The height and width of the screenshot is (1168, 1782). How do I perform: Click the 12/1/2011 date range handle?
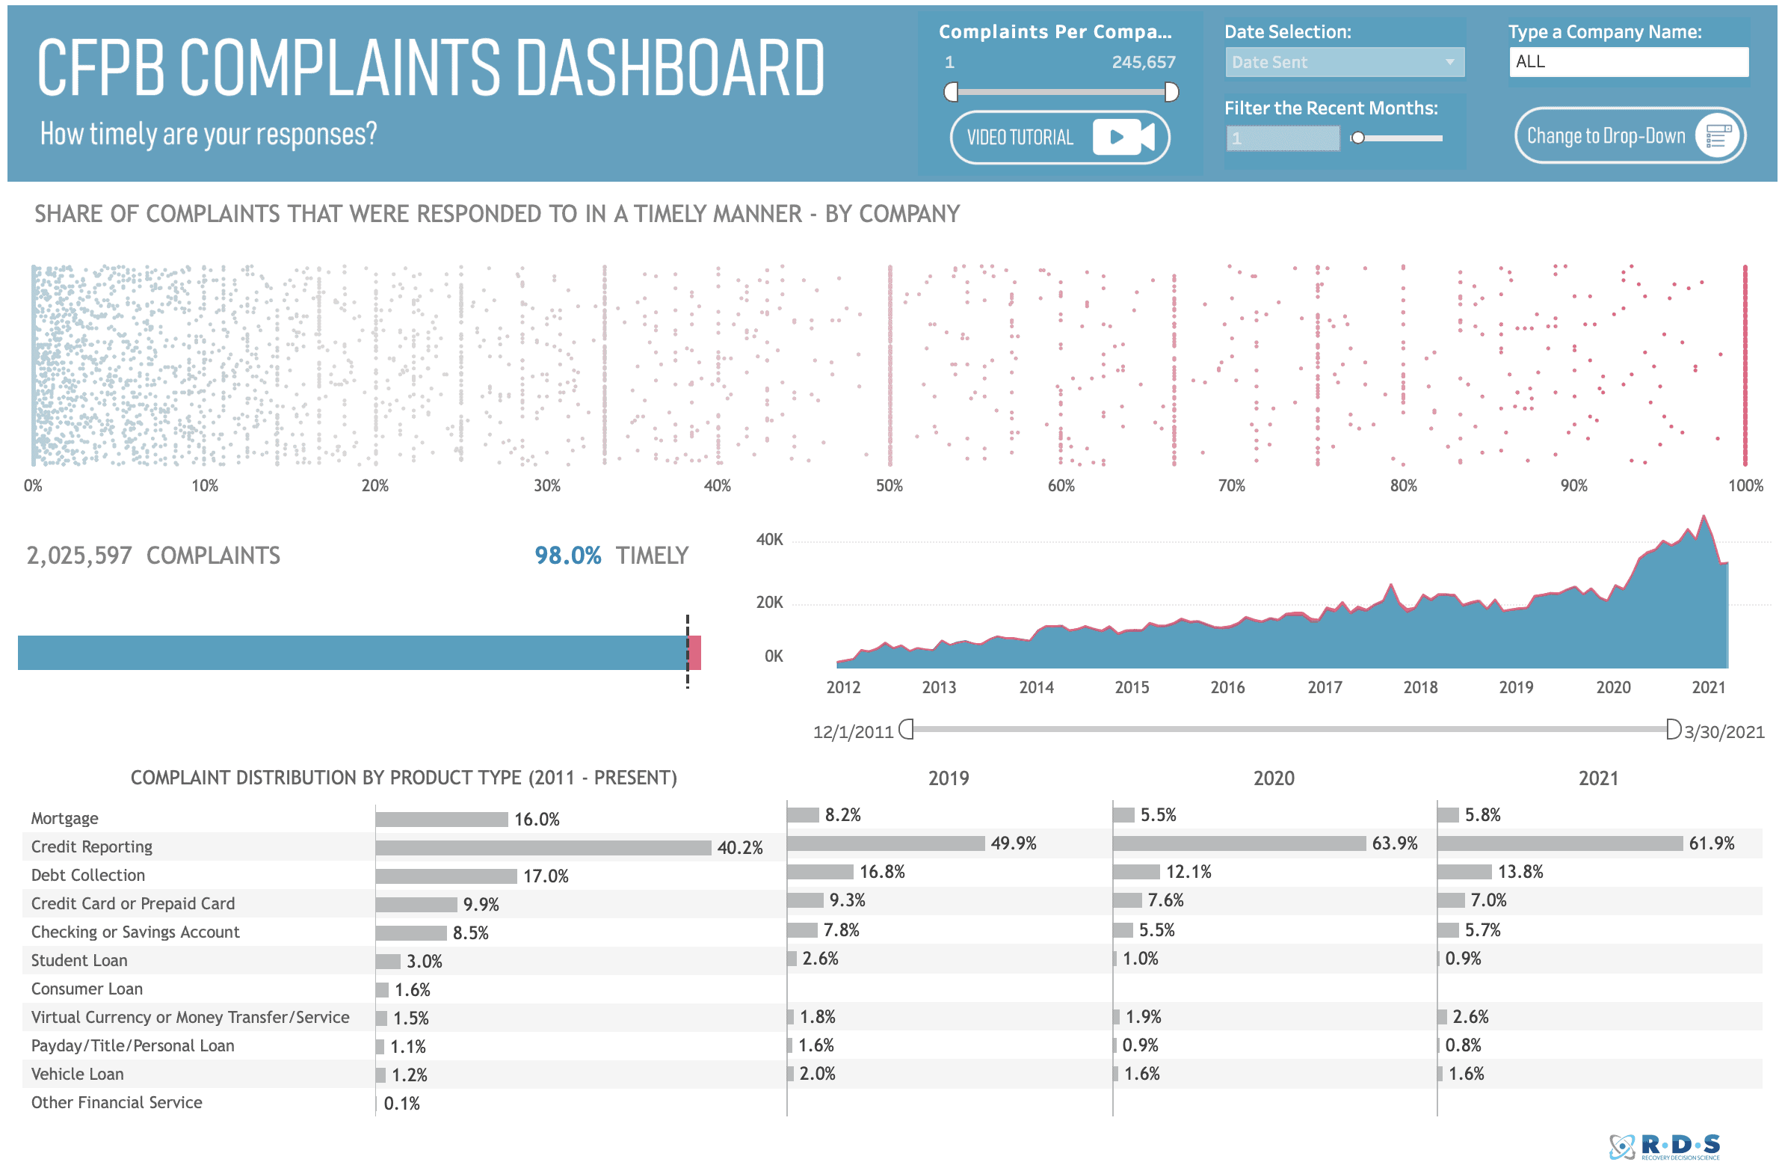coord(907,729)
